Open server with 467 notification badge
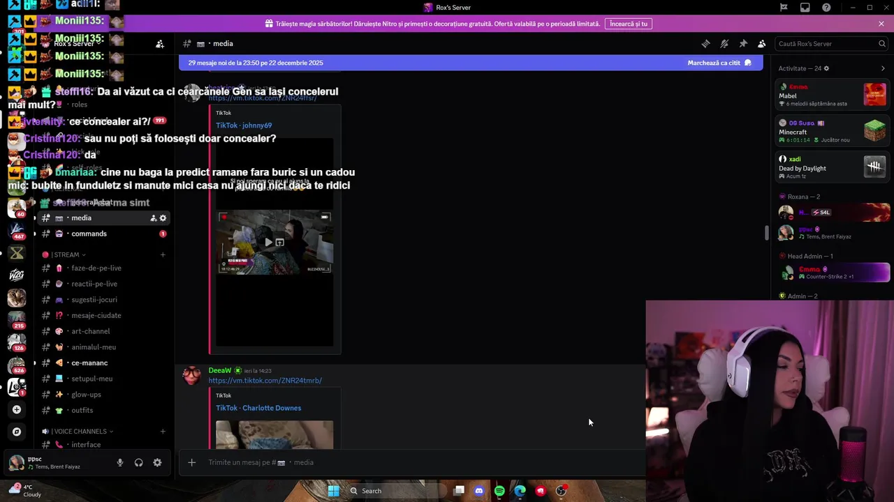This screenshot has height=502, width=894. (x=17, y=230)
